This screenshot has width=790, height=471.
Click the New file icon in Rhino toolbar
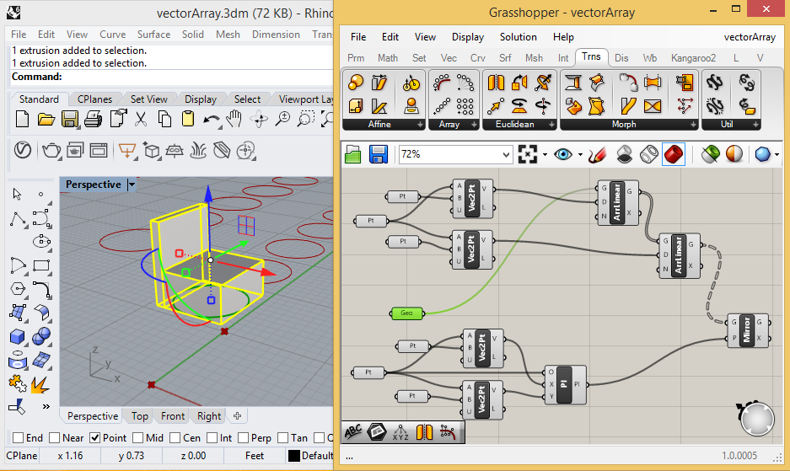pyautogui.click(x=22, y=120)
